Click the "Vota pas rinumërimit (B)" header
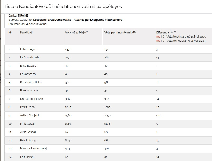The height and width of the screenshot is (161, 212). click(x=120, y=32)
